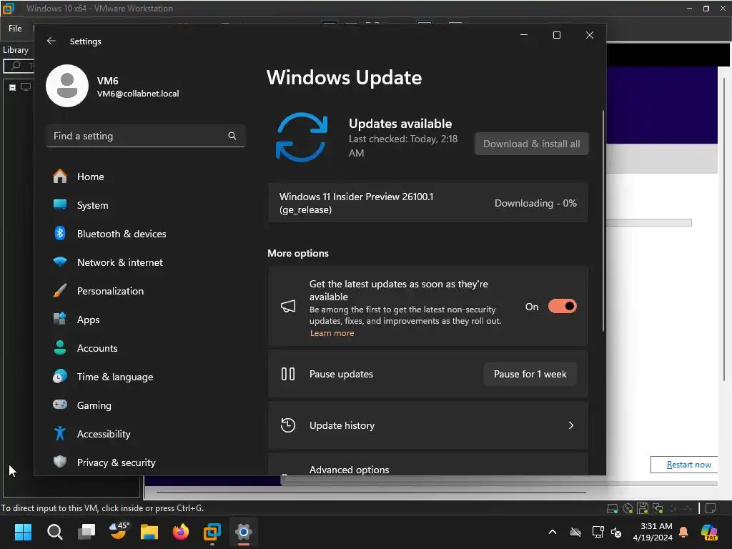Click the VMware Library search field
The height and width of the screenshot is (549, 732).
point(19,66)
